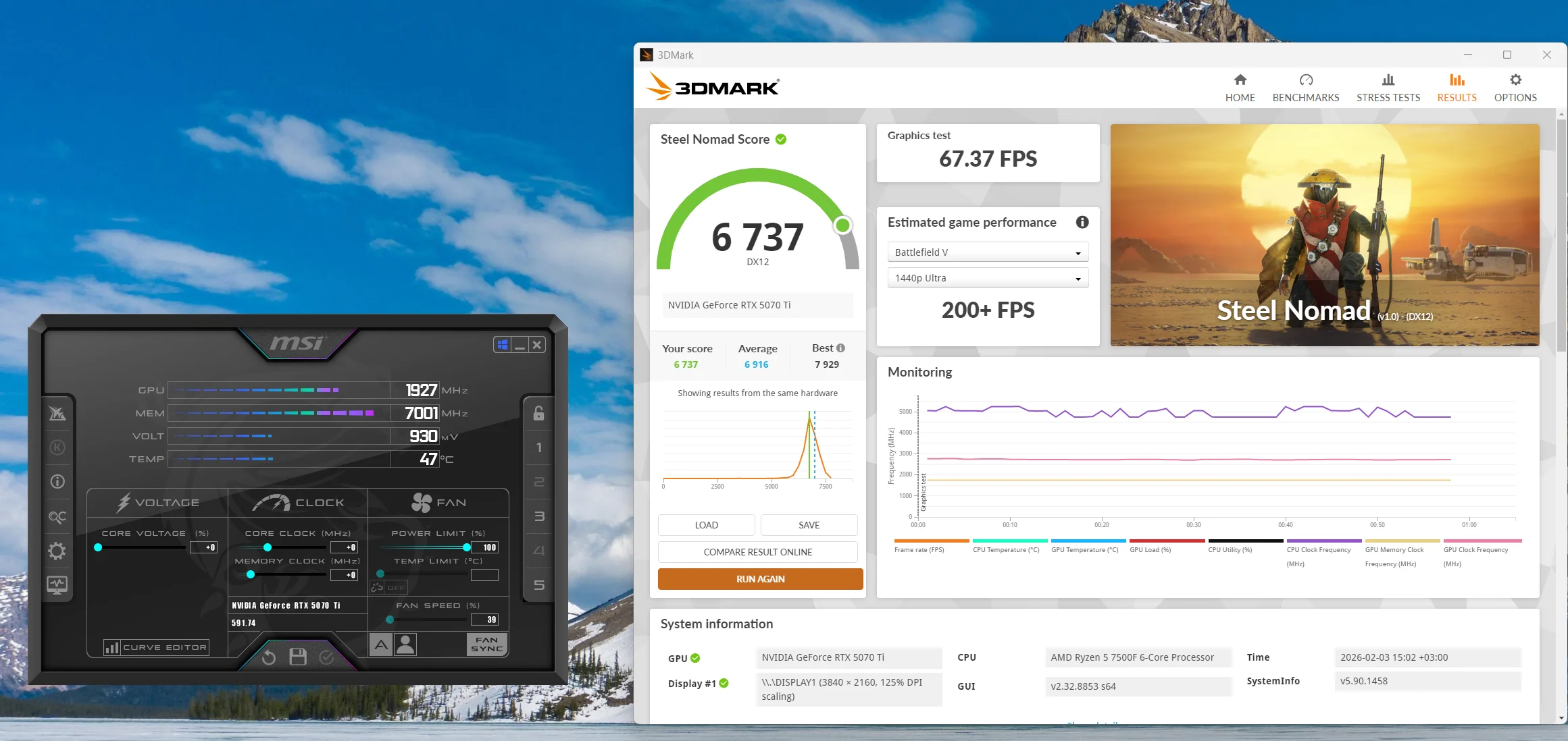
Task: Click the save profile floppy icon
Action: pyautogui.click(x=298, y=657)
